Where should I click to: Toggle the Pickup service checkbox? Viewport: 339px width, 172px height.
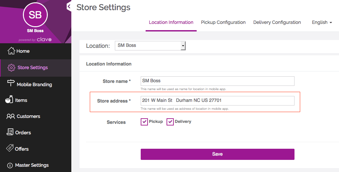point(144,122)
